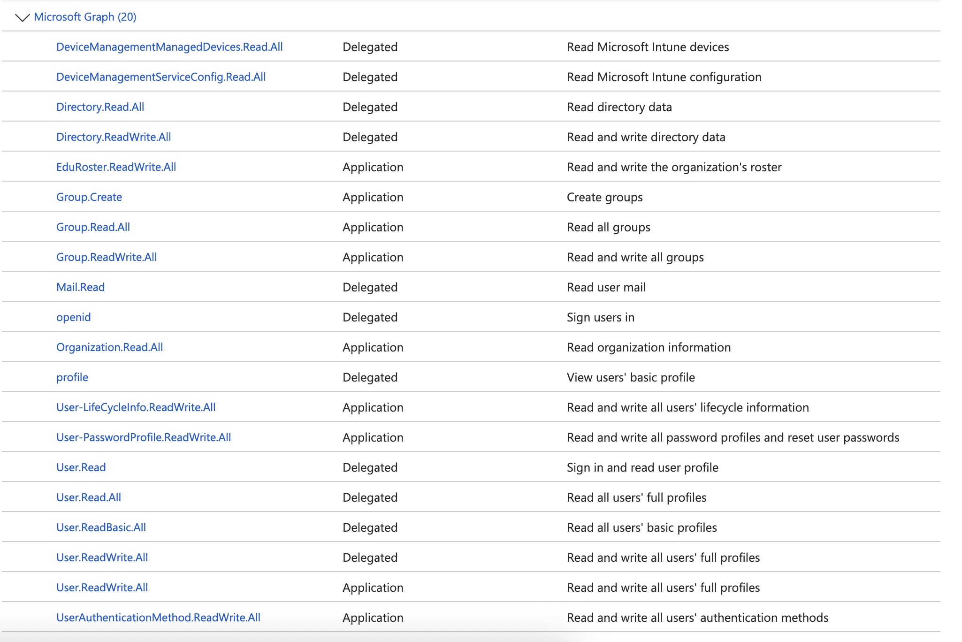Select 'Read and write all users' authentication methods'
The width and height of the screenshot is (962, 642).
[x=697, y=618]
